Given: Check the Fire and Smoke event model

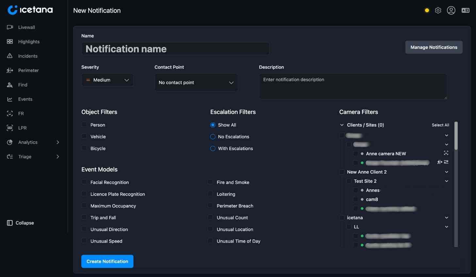Looking at the screenshot, I should 210,182.
